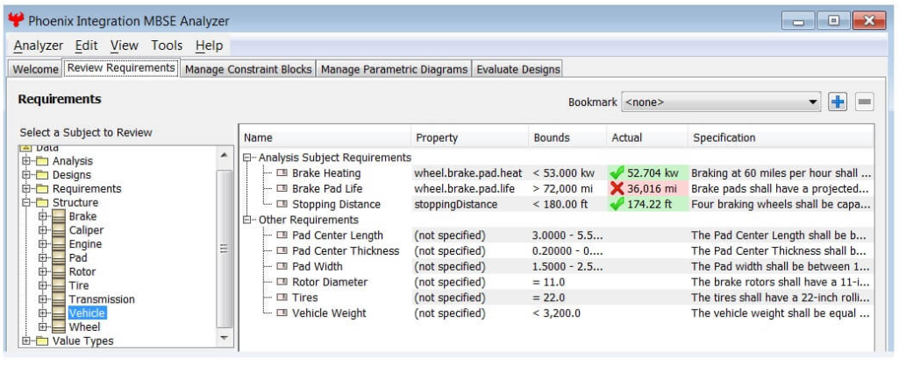This screenshot has height=372, width=899.
Task: Click the green checkmark for Brake Heating
Action: (617, 172)
